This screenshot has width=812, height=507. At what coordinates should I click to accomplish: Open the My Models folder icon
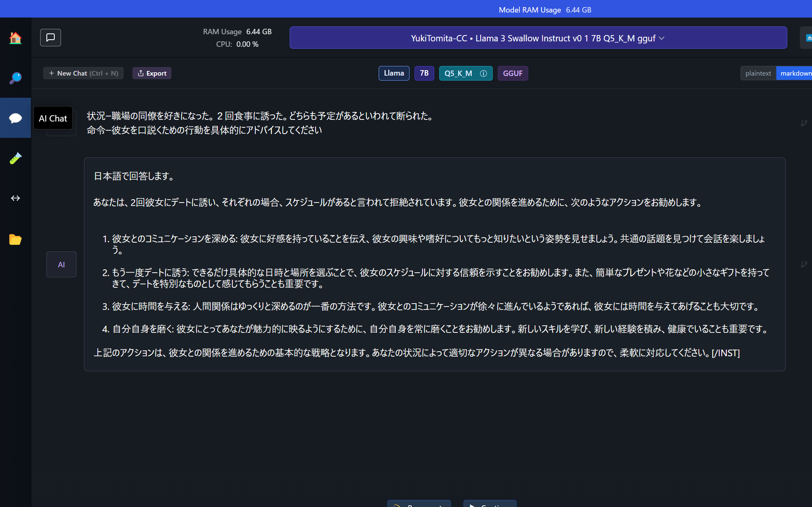[15, 239]
